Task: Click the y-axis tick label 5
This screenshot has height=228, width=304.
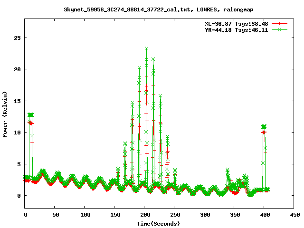Action: 19,164
